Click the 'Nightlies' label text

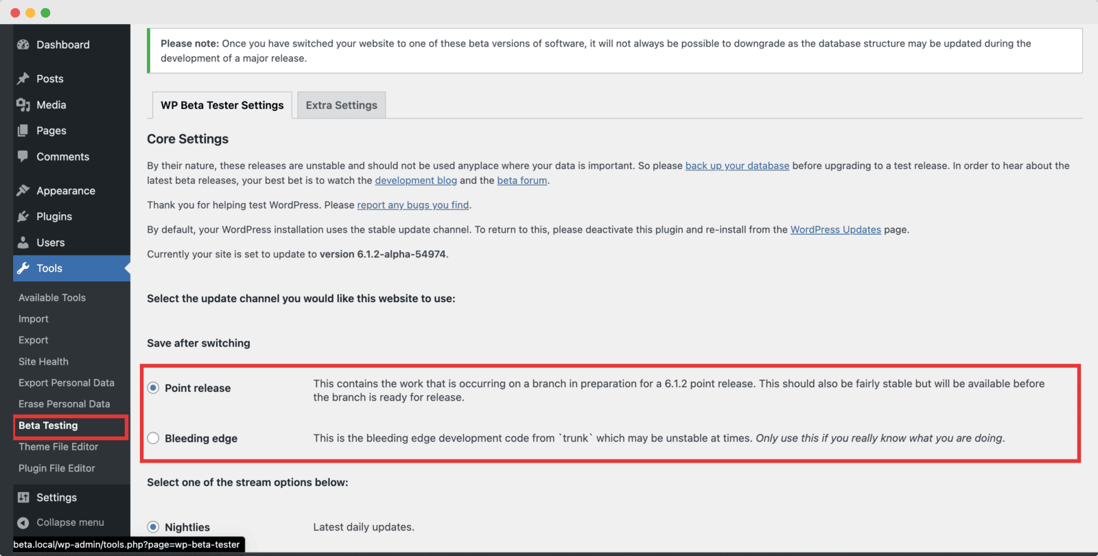pyautogui.click(x=187, y=527)
